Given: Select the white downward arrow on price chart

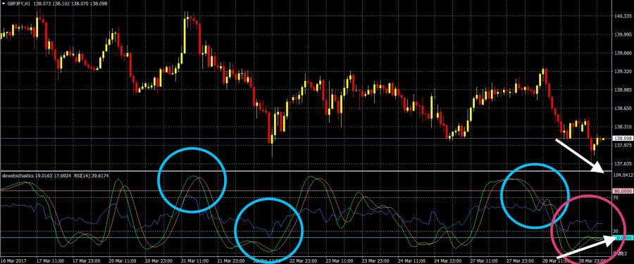Looking at the screenshot, I should tap(580, 156).
